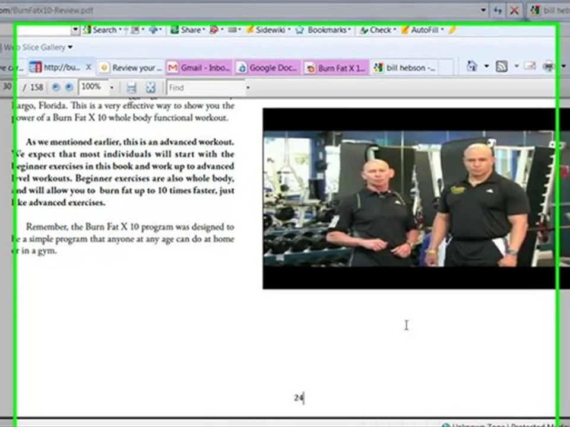
Task: Click the Save PDF floppy disk icon
Action: click(x=131, y=88)
